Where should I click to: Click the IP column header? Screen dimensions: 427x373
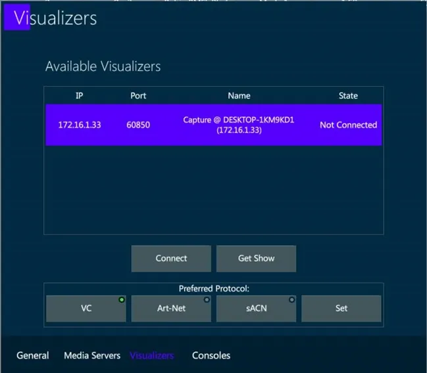(x=79, y=96)
